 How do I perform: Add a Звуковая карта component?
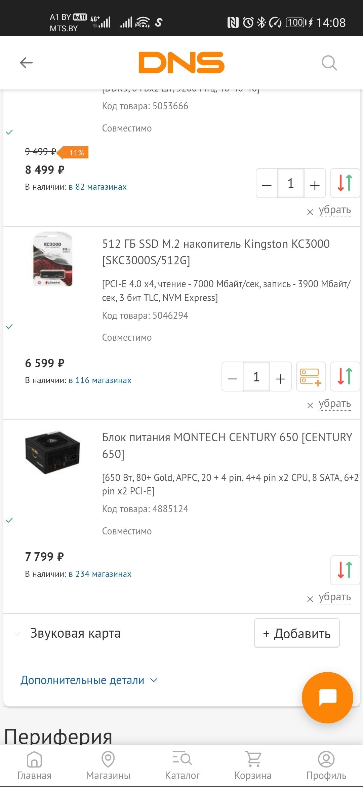[x=297, y=633]
